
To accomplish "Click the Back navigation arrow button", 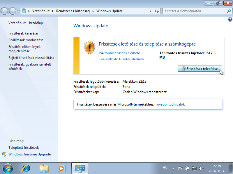I will [x=4, y=11].
